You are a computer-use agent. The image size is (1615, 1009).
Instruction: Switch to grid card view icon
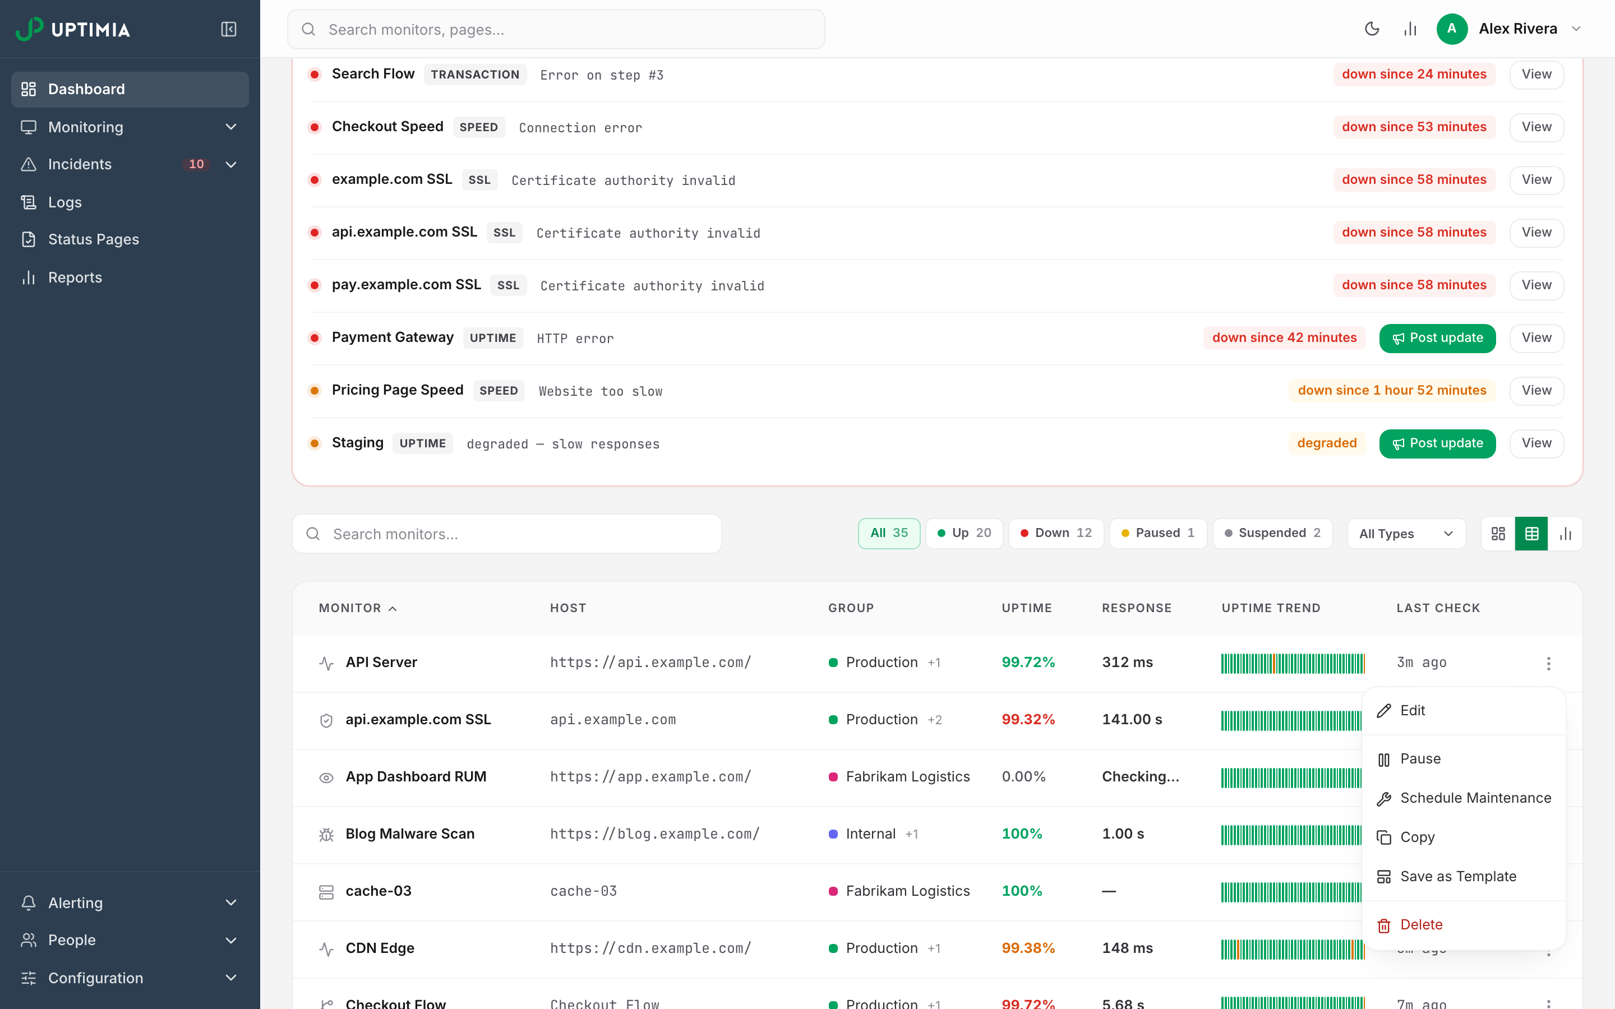[x=1498, y=534]
